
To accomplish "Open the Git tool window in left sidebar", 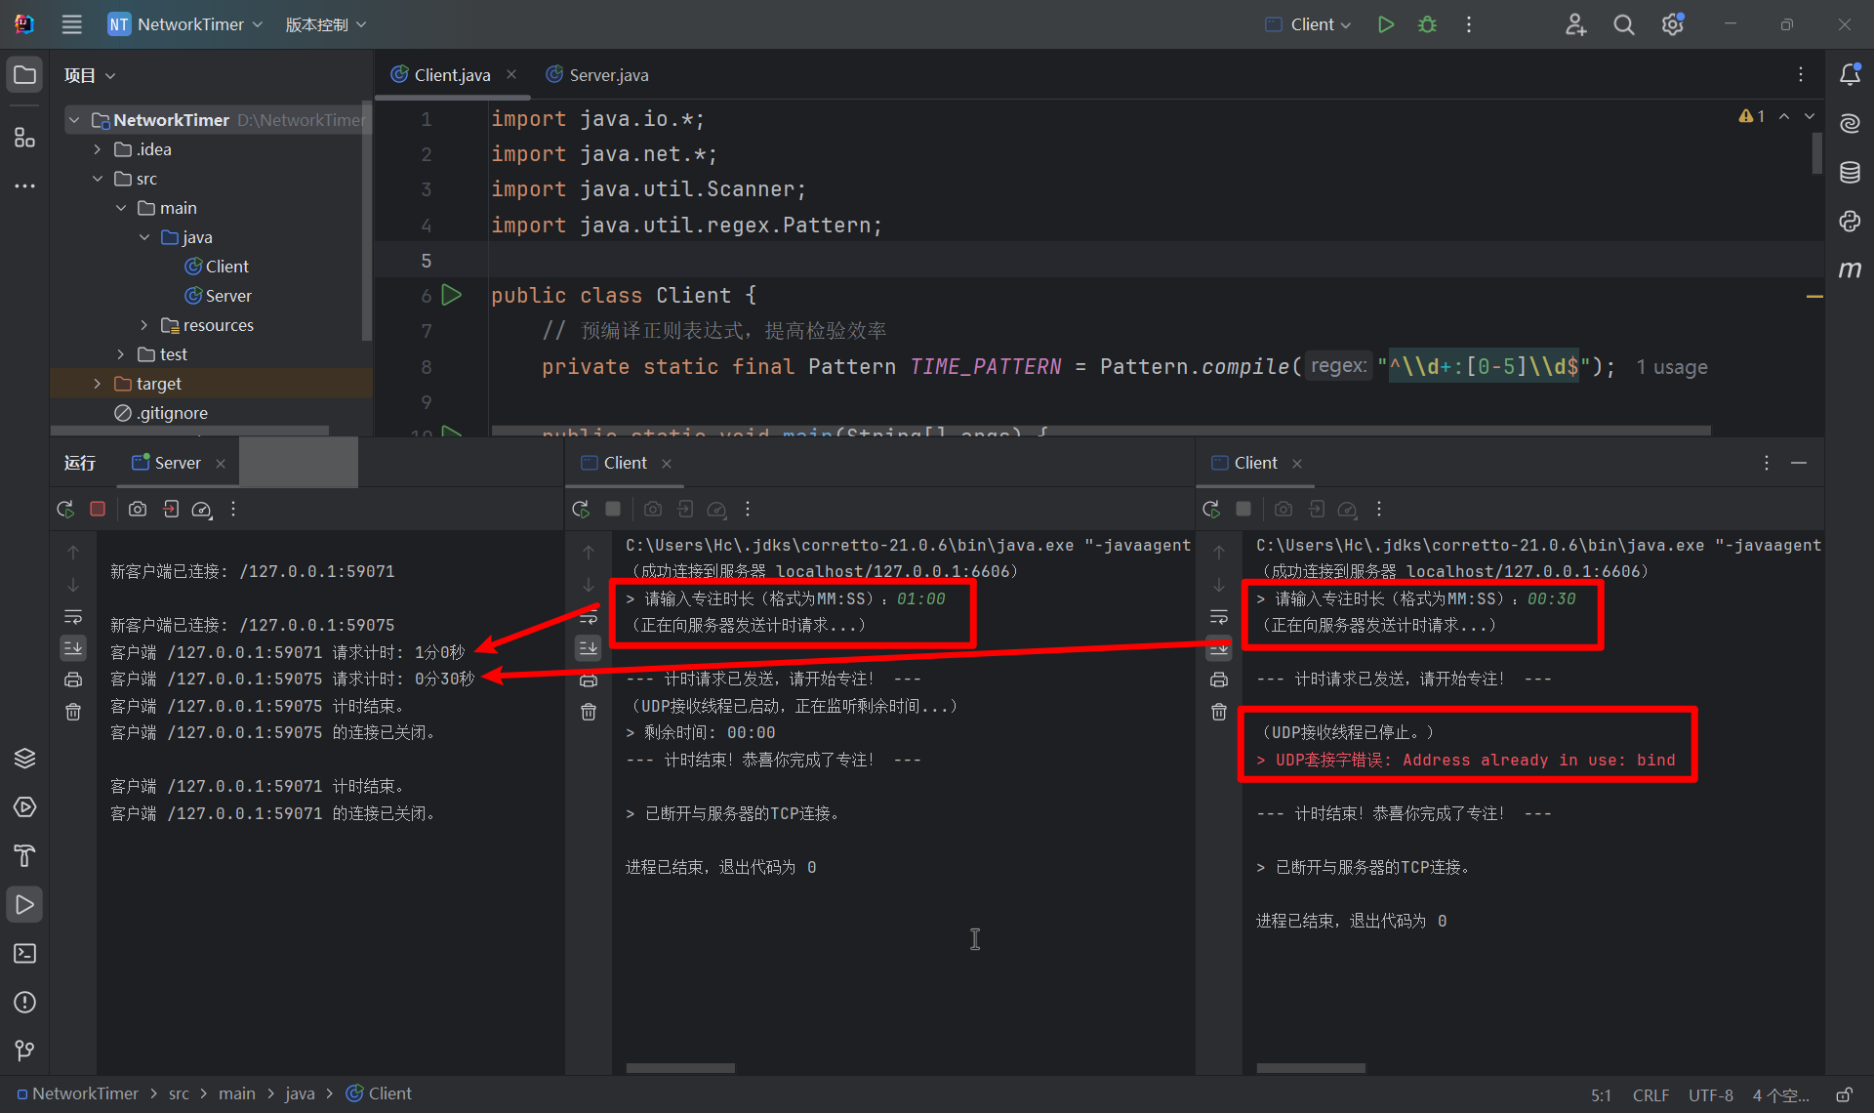I will (x=24, y=1051).
